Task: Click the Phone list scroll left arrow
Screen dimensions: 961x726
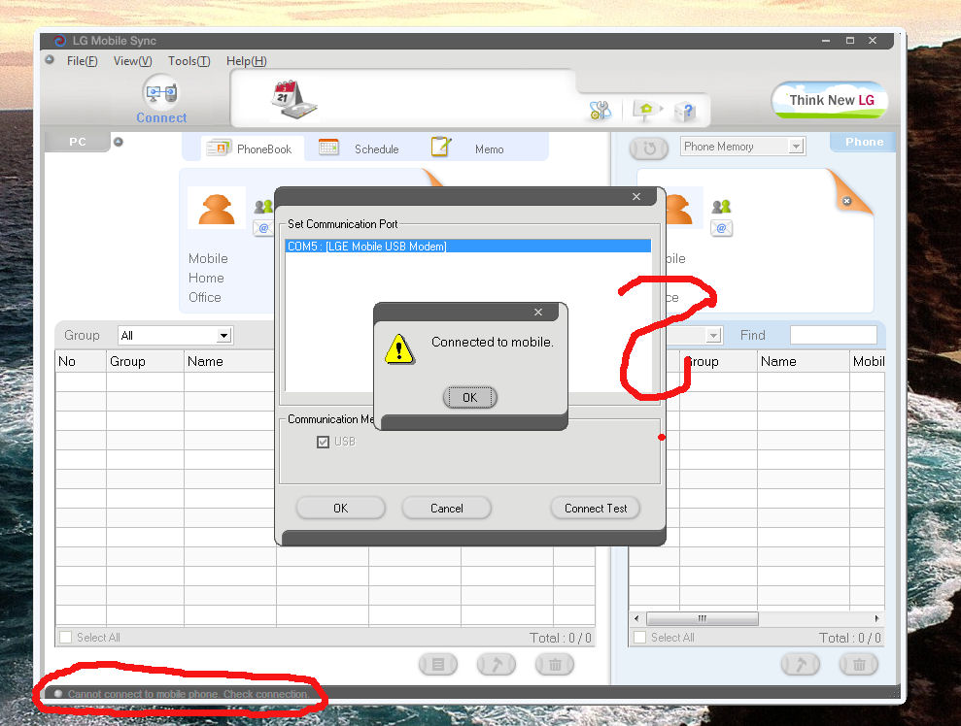Action: [x=636, y=618]
